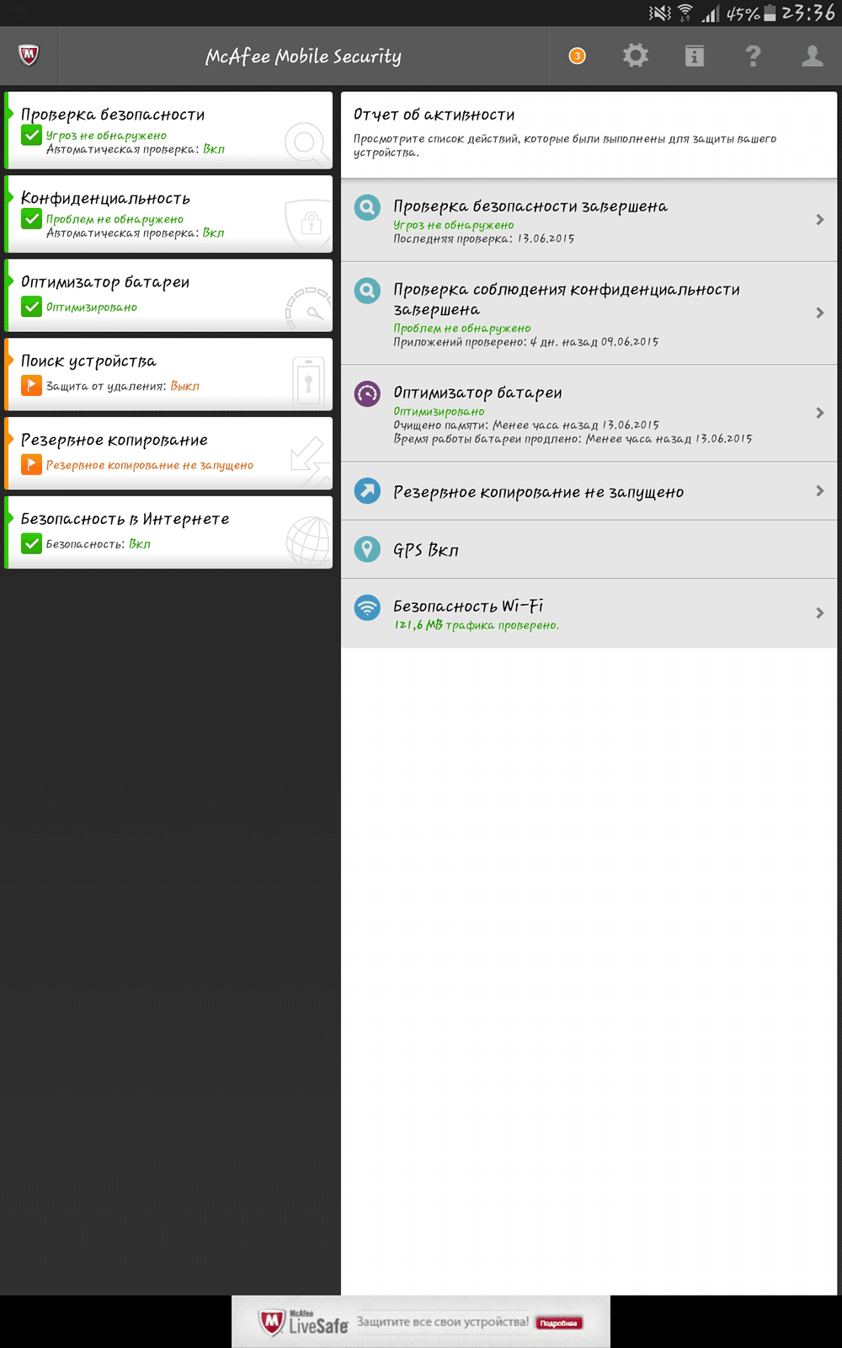The height and width of the screenshot is (1348, 842).
Task: Tap the LiveSafe advertisement banner
Action: [421, 1322]
